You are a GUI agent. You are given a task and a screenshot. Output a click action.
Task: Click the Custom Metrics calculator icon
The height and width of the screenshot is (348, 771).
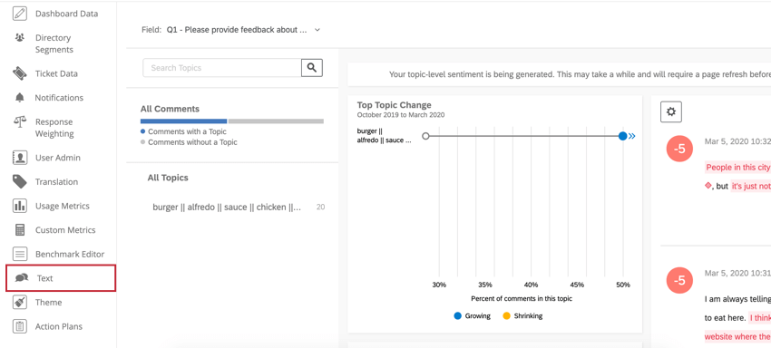point(20,229)
